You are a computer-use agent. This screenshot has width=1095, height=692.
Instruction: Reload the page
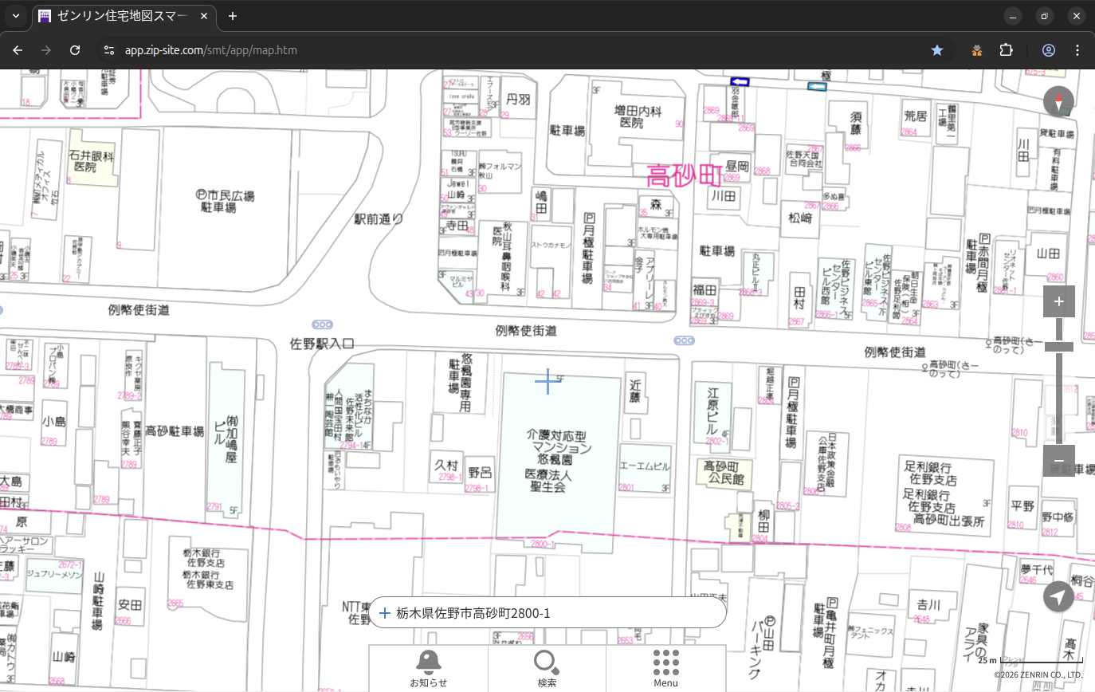click(75, 50)
